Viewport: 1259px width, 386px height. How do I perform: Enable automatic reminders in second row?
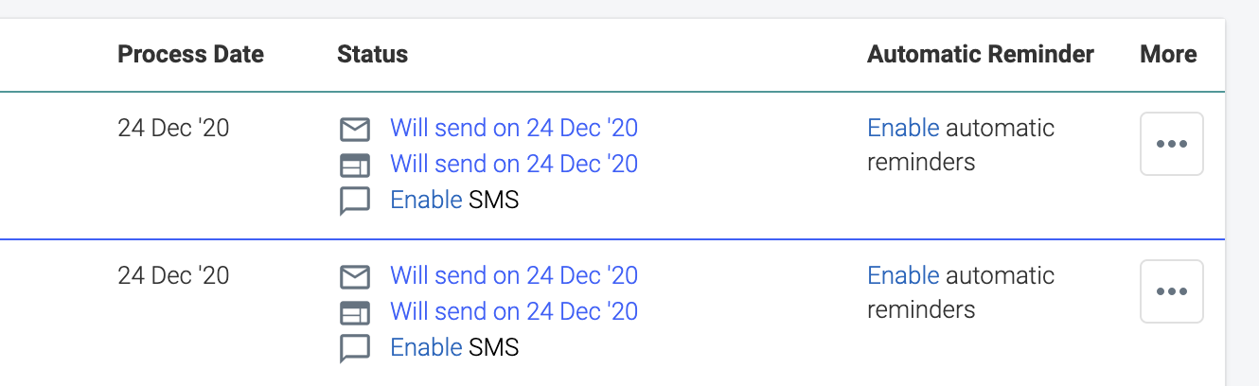tap(903, 275)
